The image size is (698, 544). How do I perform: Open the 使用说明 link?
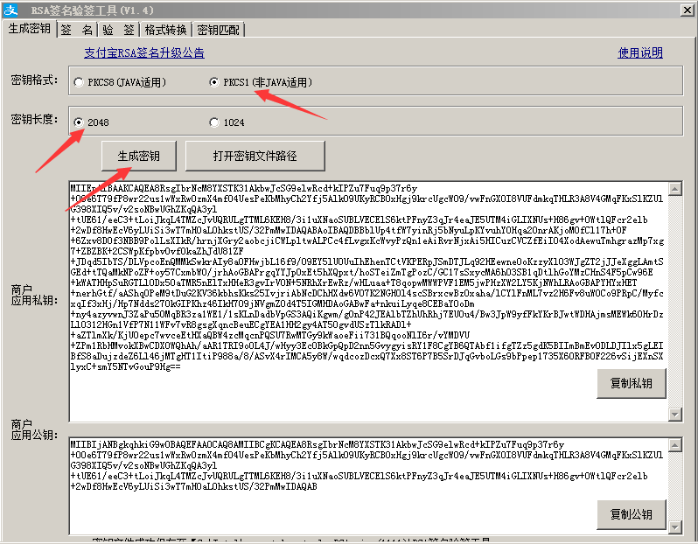(x=640, y=53)
